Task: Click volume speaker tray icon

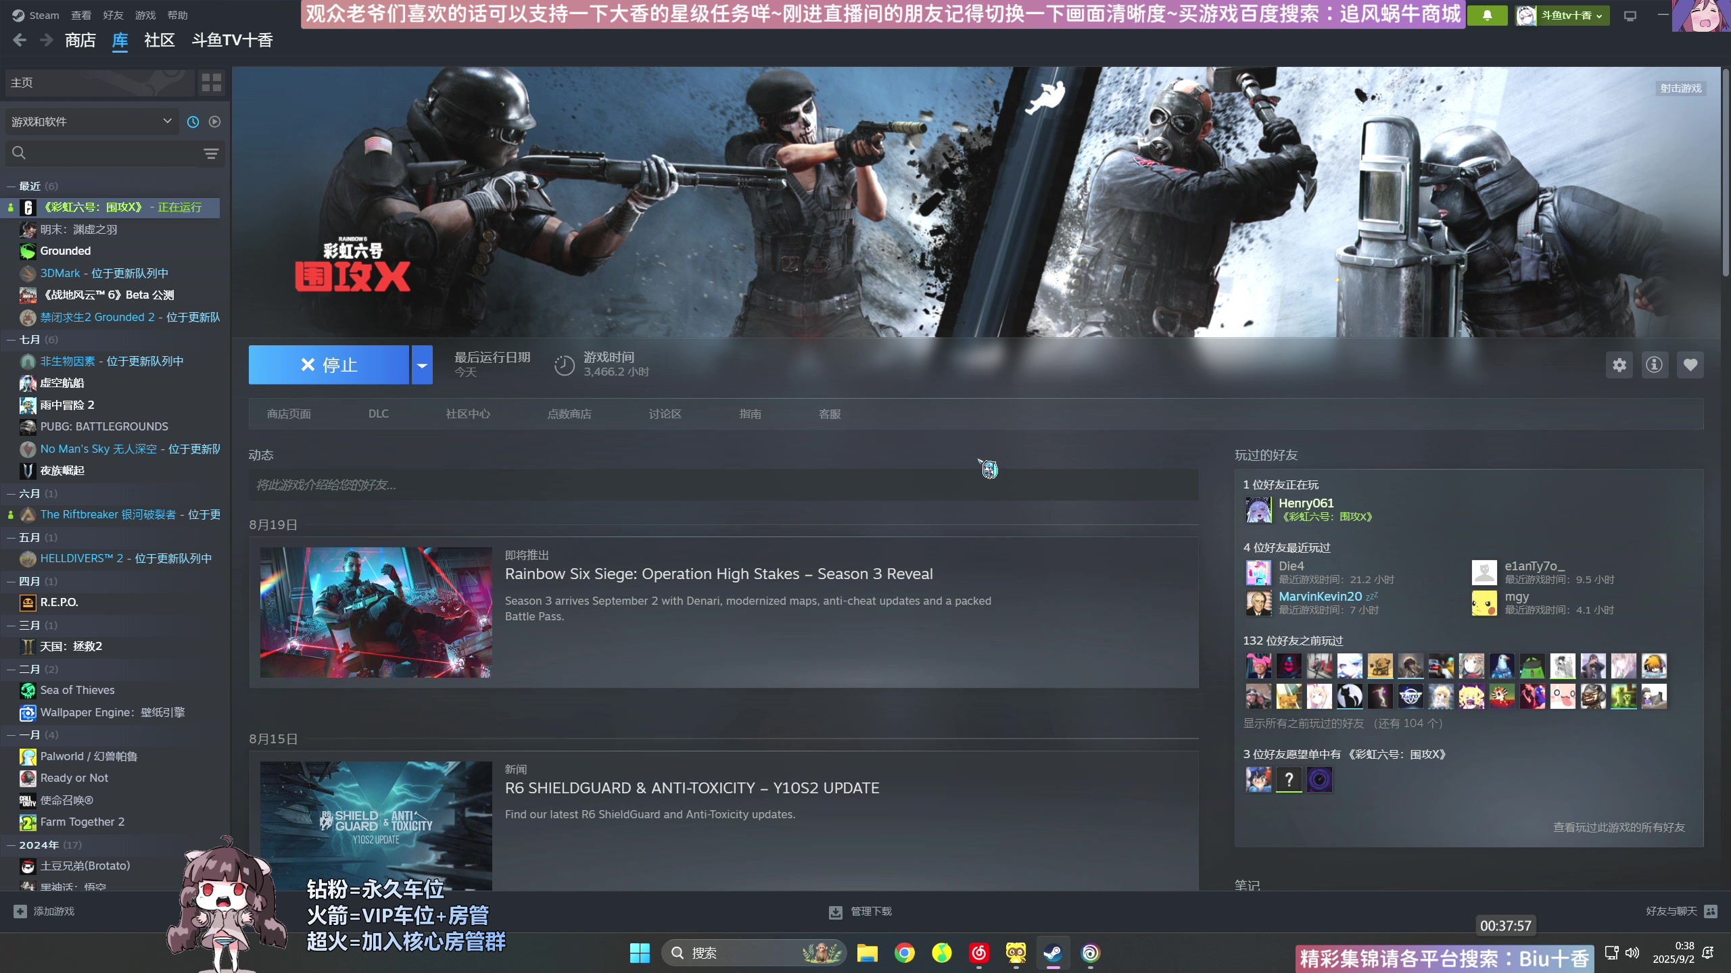Action: 1632,953
